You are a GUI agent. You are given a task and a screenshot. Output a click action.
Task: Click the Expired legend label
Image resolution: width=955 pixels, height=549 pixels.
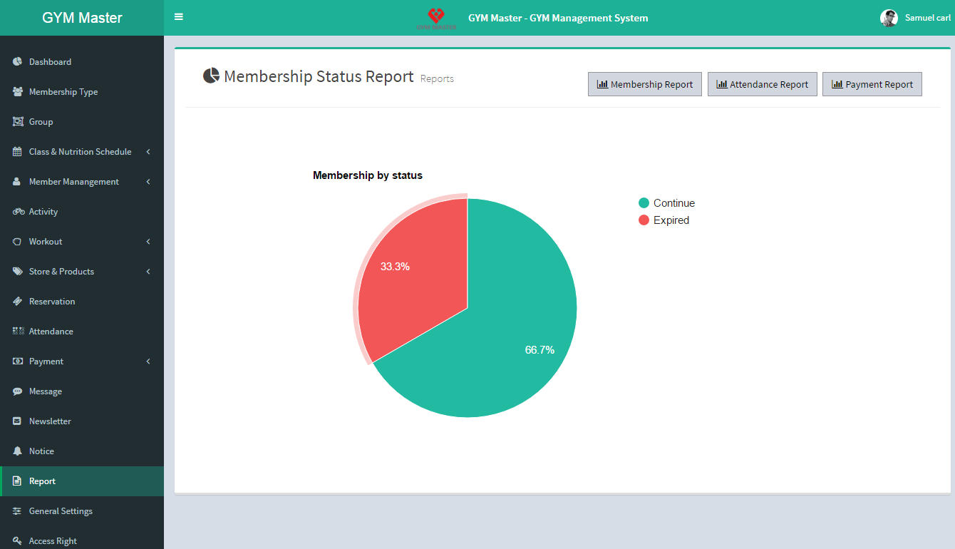[671, 220]
